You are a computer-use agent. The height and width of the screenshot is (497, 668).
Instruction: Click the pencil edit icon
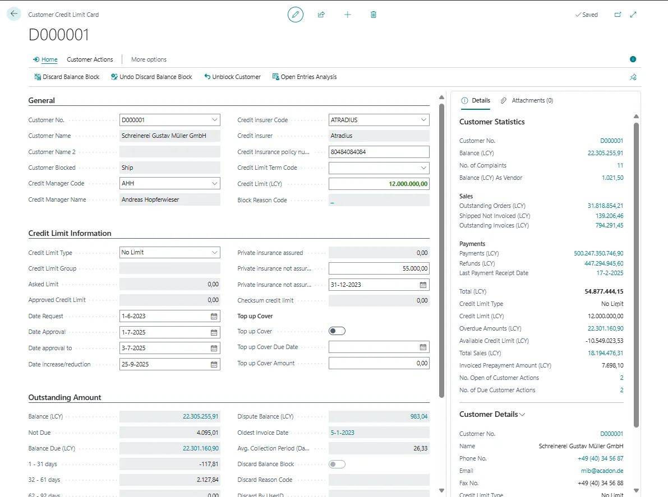tap(296, 15)
